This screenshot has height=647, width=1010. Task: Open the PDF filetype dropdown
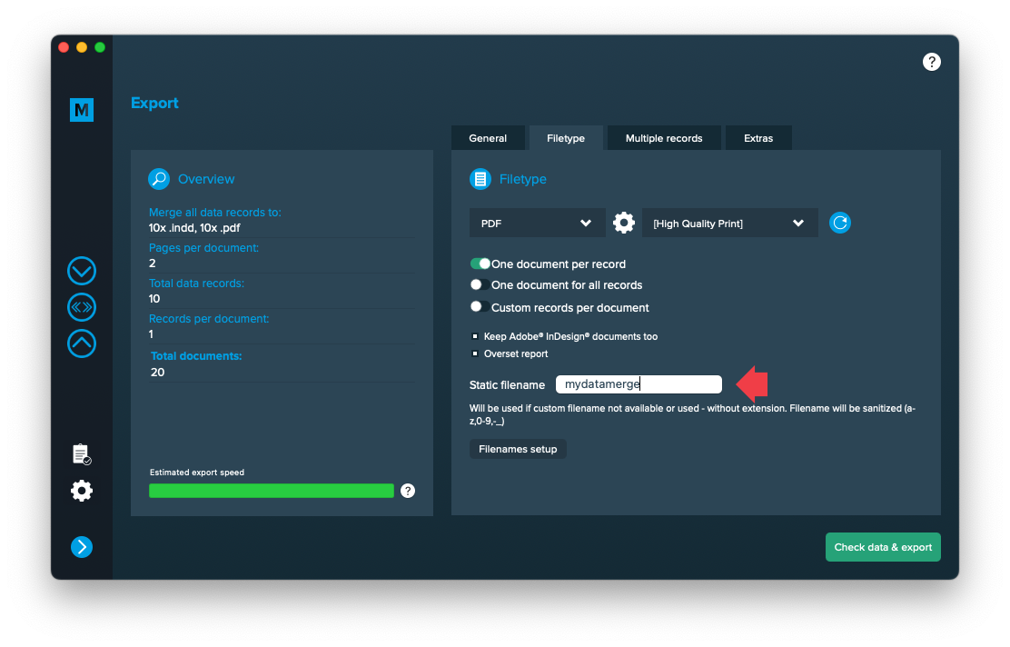click(x=537, y=223)
